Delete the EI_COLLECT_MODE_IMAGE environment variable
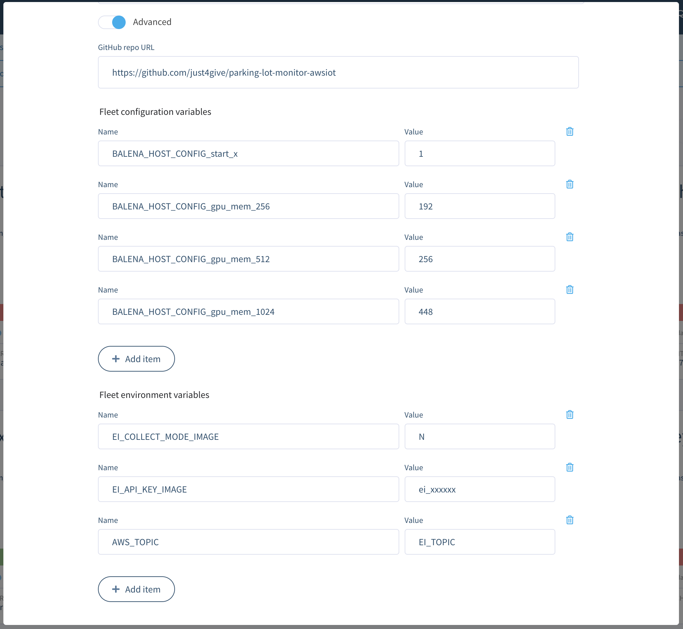683x629 pixels. tap(570, 414)
